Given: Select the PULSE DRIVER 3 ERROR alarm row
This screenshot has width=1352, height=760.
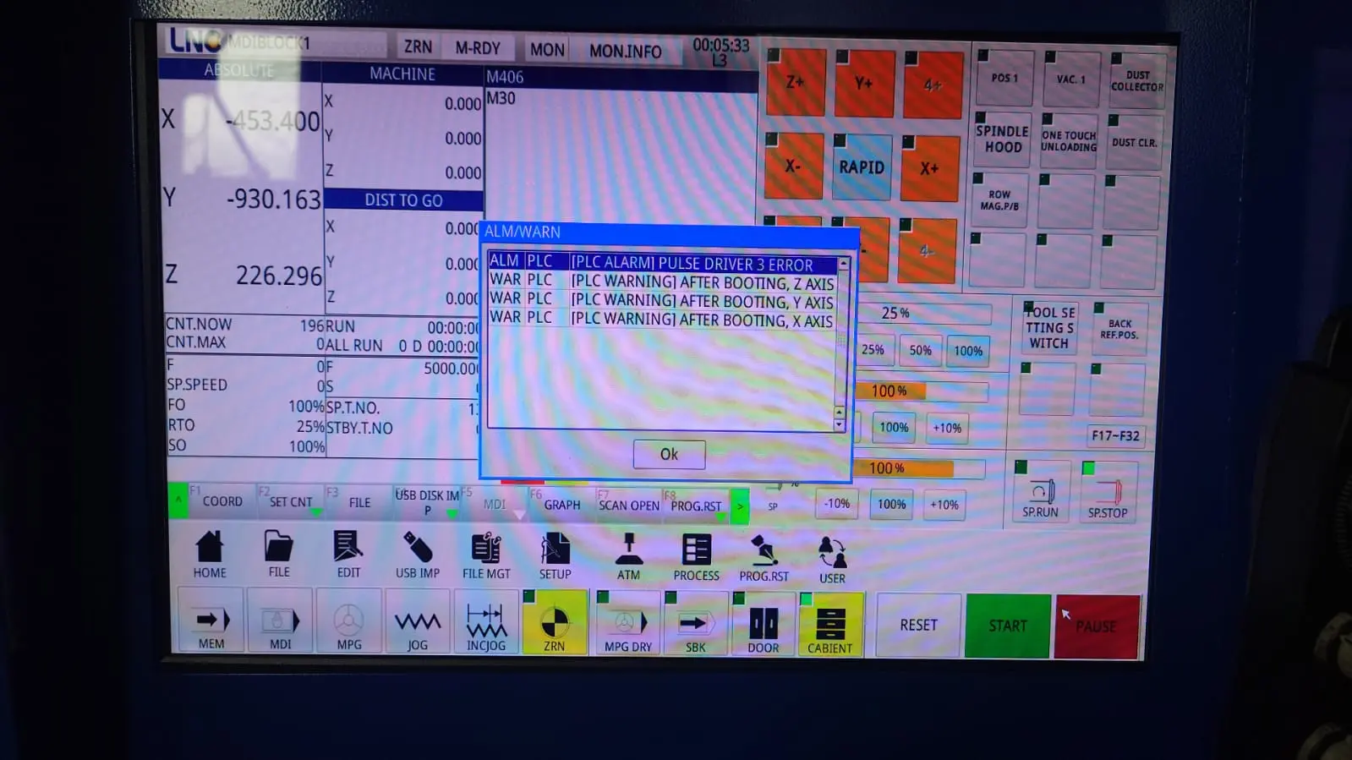Looking at the screenshot, I should point(664,263).
